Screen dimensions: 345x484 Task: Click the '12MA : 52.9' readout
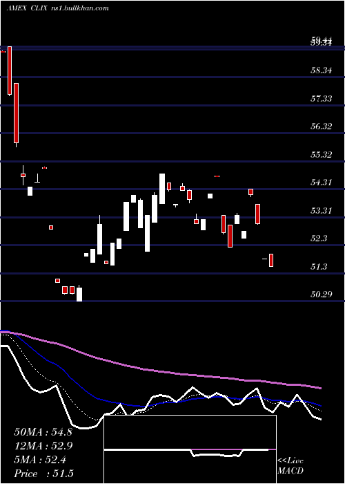43,446
